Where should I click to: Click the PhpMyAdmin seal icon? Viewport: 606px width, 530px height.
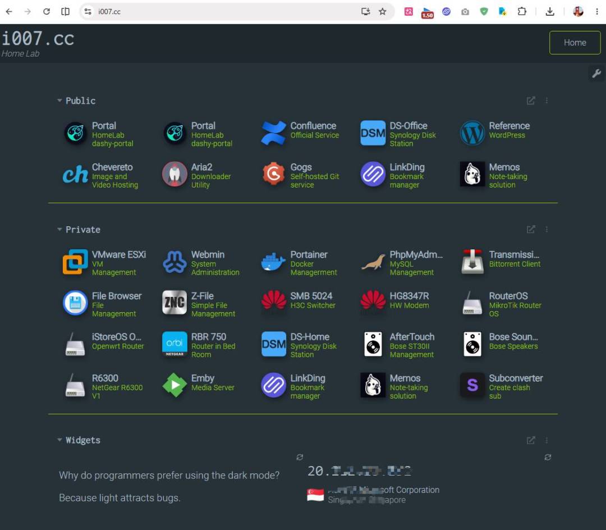click(373, 262)
